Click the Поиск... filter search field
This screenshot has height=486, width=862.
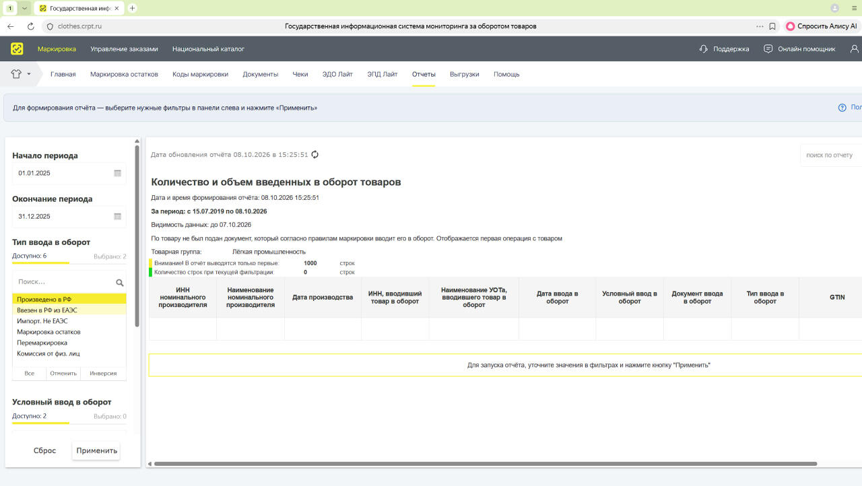click(64, 282)
